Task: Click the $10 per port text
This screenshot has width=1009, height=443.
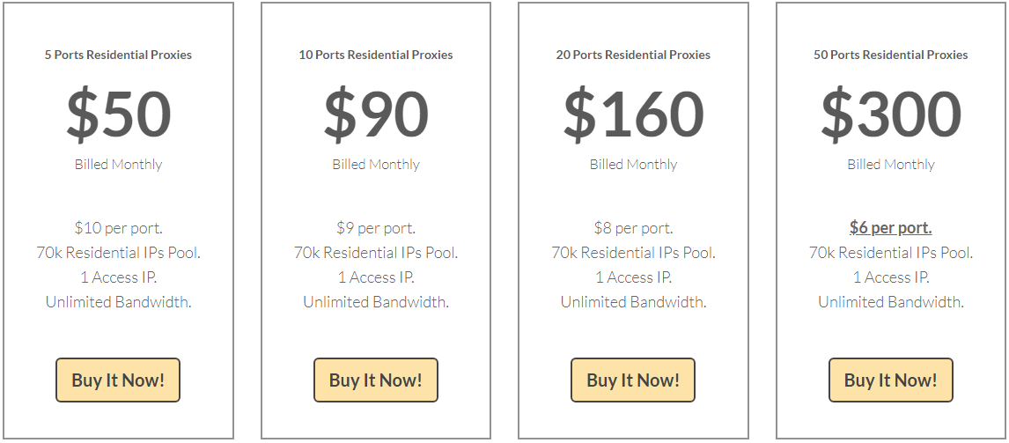Action: pyautogui.click(x=118, y=228)
